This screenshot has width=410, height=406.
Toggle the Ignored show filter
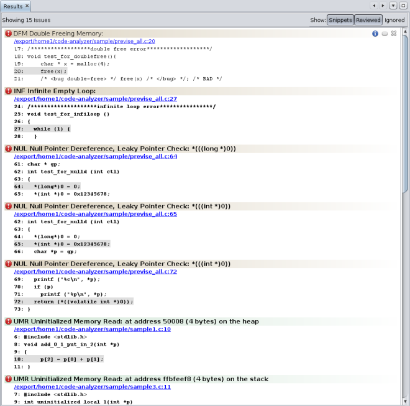[x=394, y=20]
